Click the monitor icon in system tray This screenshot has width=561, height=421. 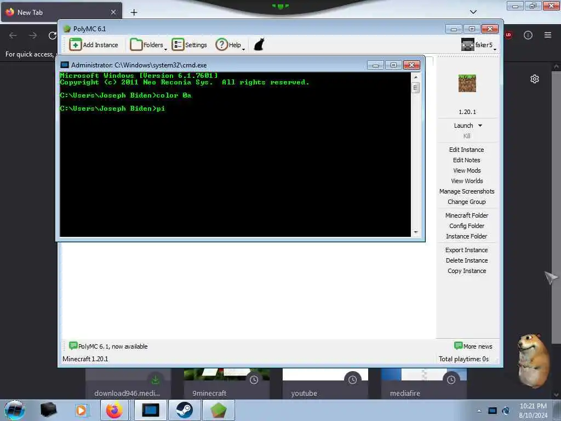[x=493, y=411]
